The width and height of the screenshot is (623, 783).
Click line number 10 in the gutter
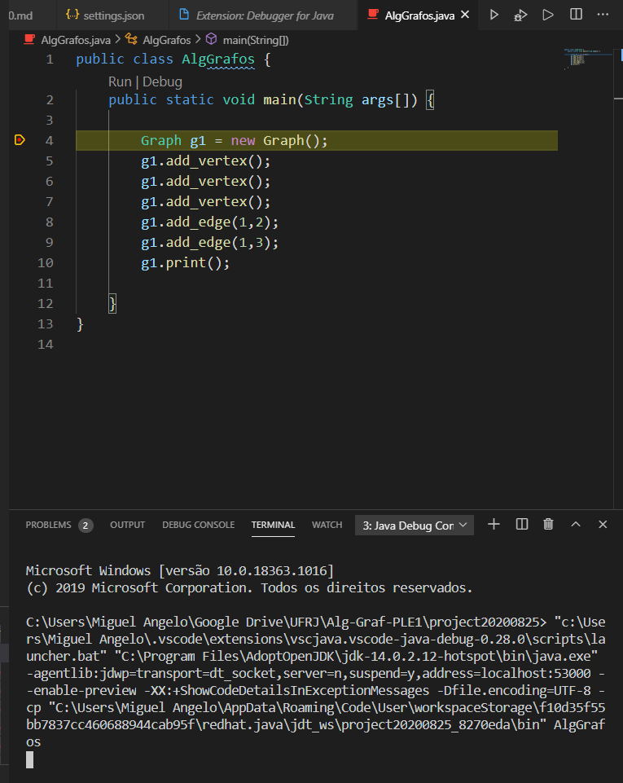coord(46,262)
